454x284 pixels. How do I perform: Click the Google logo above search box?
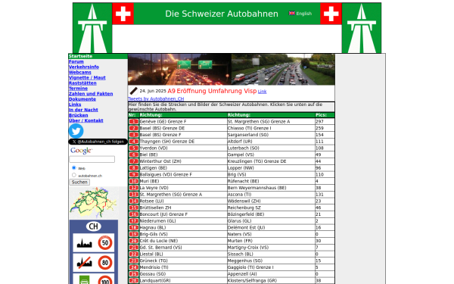pyautogui.click(x=82, y=151)
